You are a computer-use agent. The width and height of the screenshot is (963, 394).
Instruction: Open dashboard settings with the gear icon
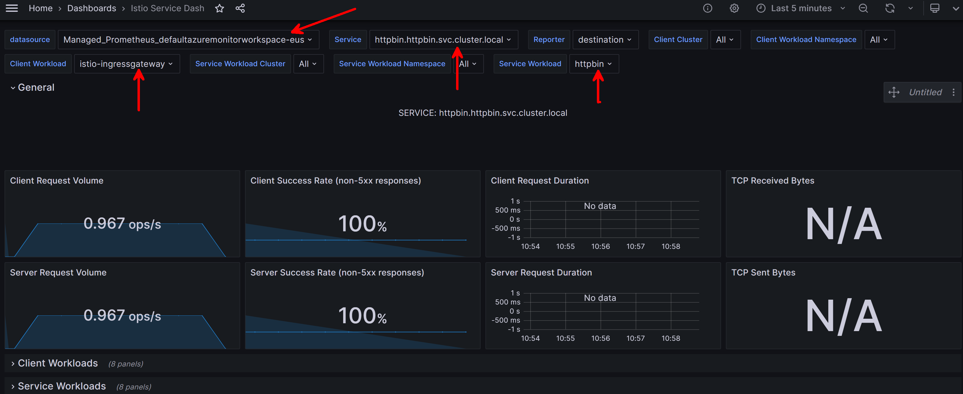pyautogui.click(x=734, y=8)
